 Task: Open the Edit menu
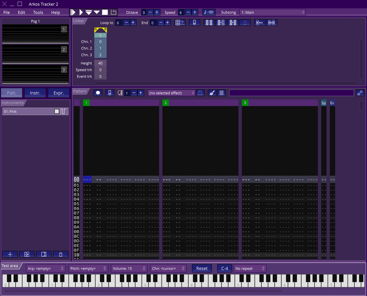coord(21,13)
